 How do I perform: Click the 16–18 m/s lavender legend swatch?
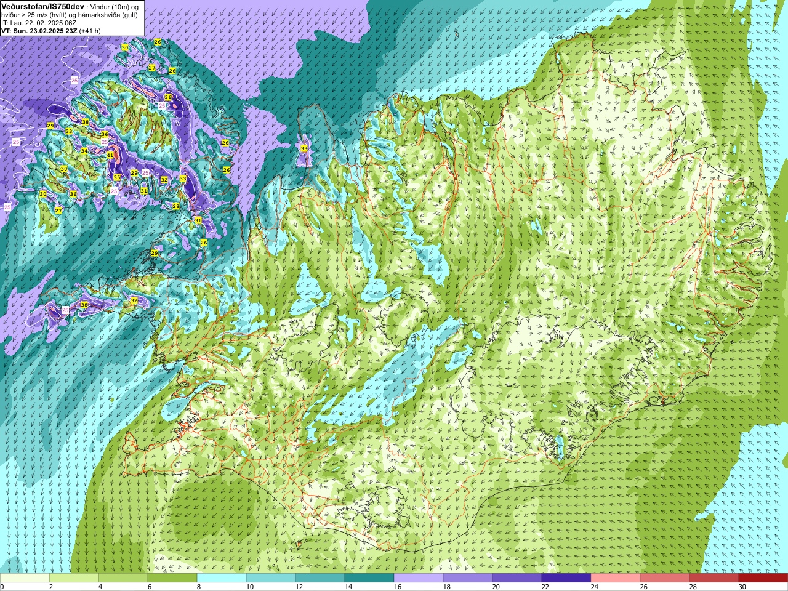pos(419,578)
